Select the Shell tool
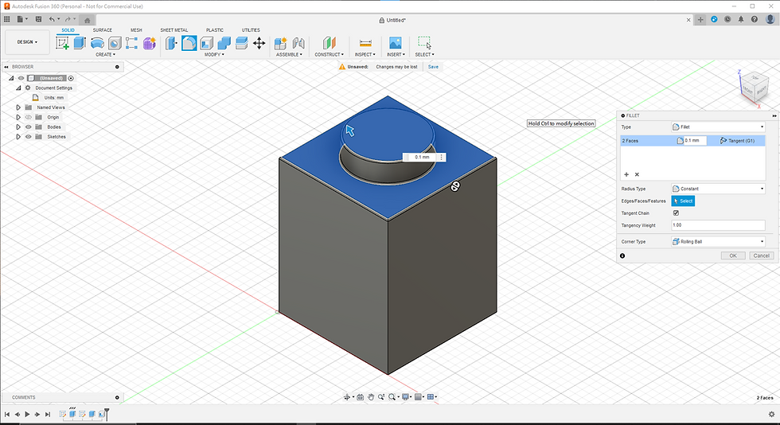The image size is (780, 425). pyautogui.click(x=207, y=43)
